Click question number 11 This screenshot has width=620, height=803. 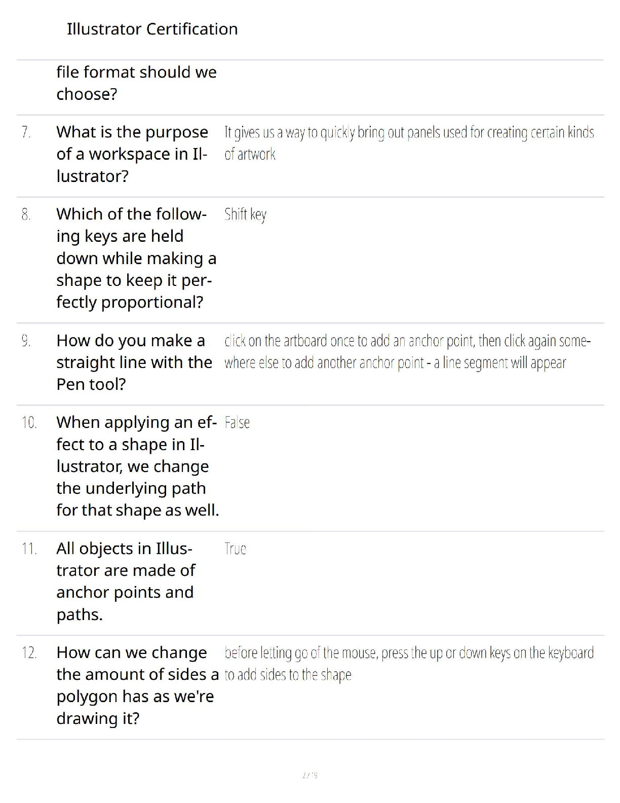29,549
